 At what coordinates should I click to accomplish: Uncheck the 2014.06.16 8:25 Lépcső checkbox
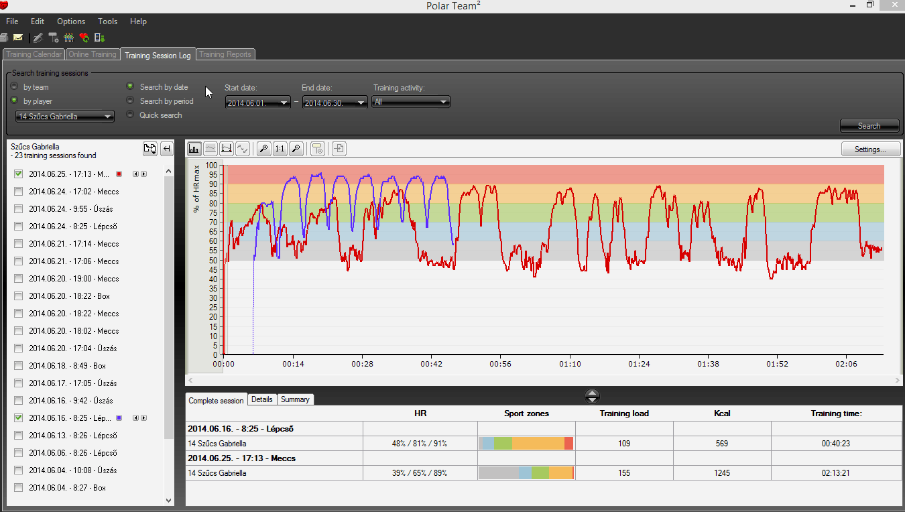[x=19, y=418]
